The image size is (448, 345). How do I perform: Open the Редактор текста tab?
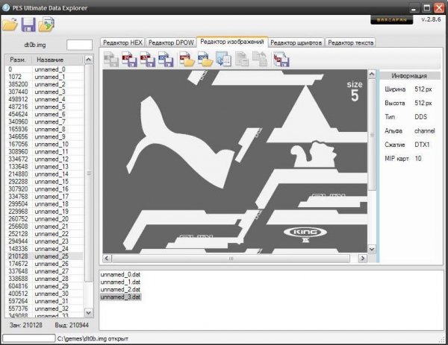[350, 42]
